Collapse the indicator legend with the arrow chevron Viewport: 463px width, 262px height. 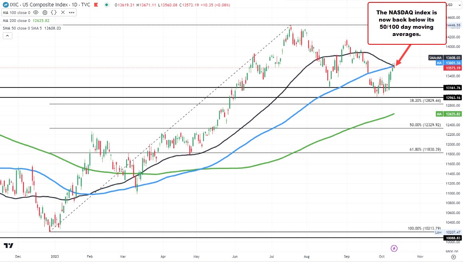click(7, 35)
